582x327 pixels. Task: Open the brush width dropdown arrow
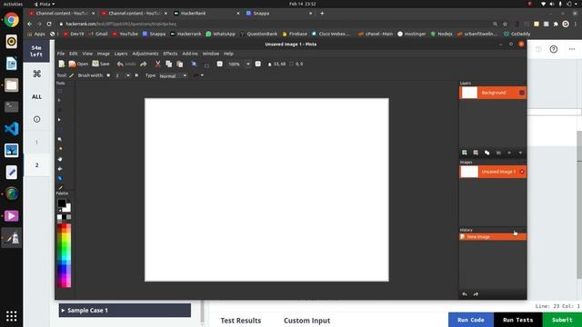(128, 75)
